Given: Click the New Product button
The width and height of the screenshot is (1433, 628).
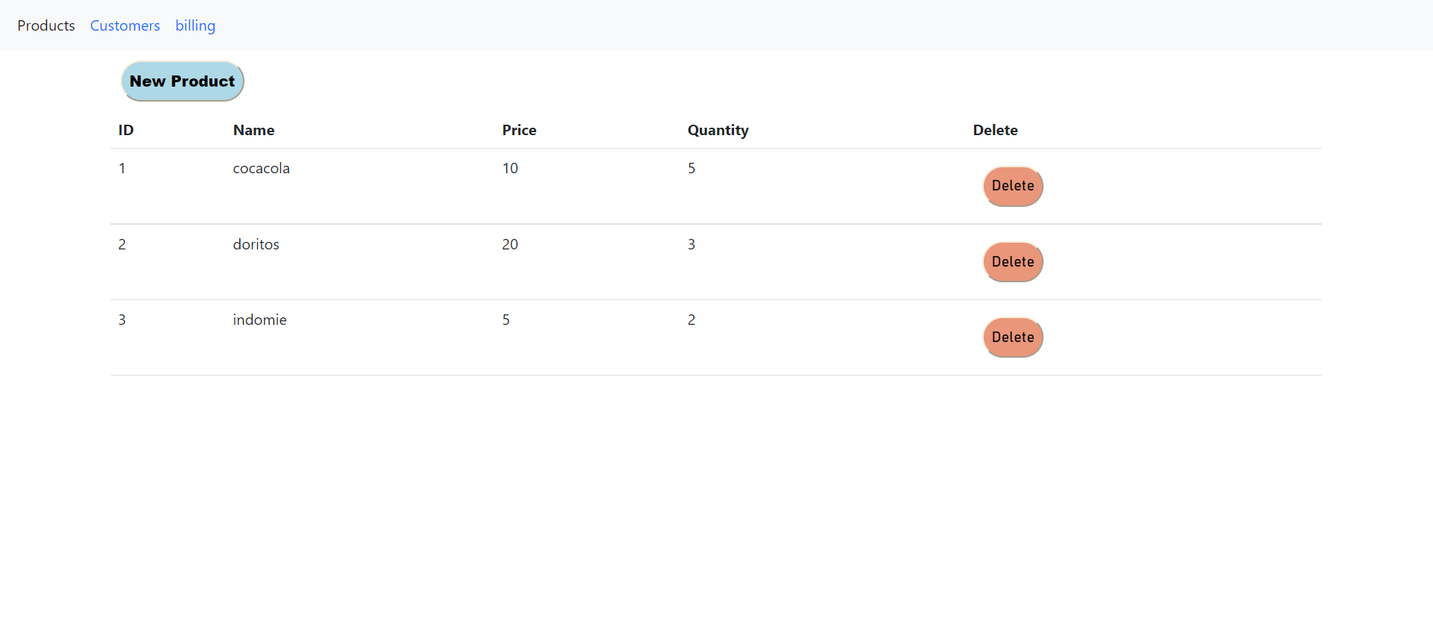Looking at the screenshot, I should (x=182, y=81).
